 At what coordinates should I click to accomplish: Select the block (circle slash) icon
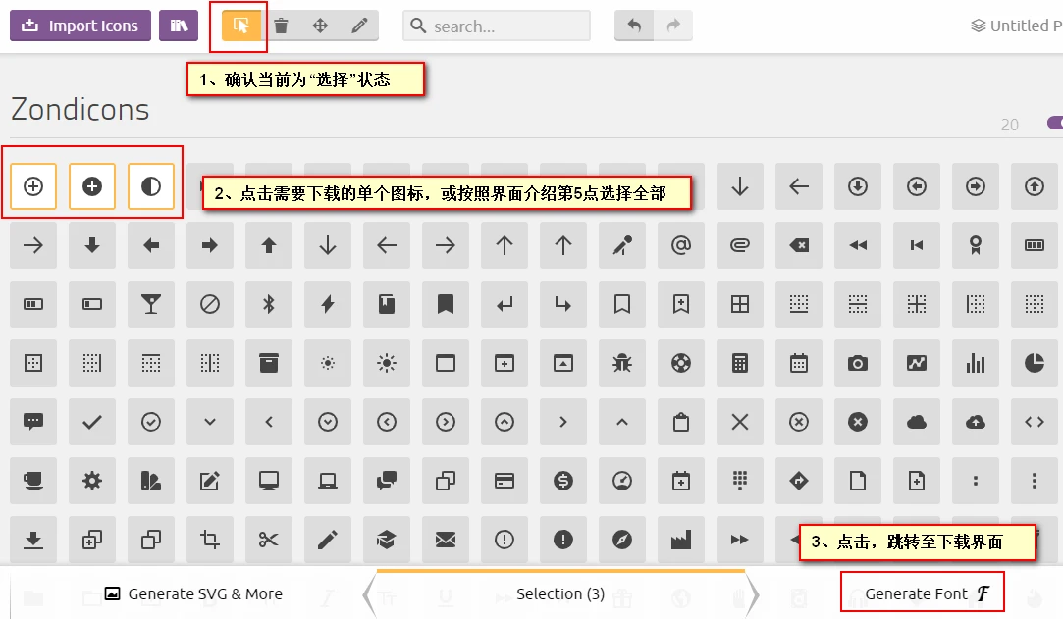click(x=210, y=304)
